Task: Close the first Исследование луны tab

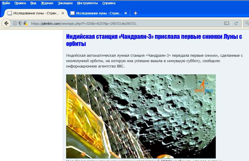Action: pyautogui.click(x=63, y=13)
